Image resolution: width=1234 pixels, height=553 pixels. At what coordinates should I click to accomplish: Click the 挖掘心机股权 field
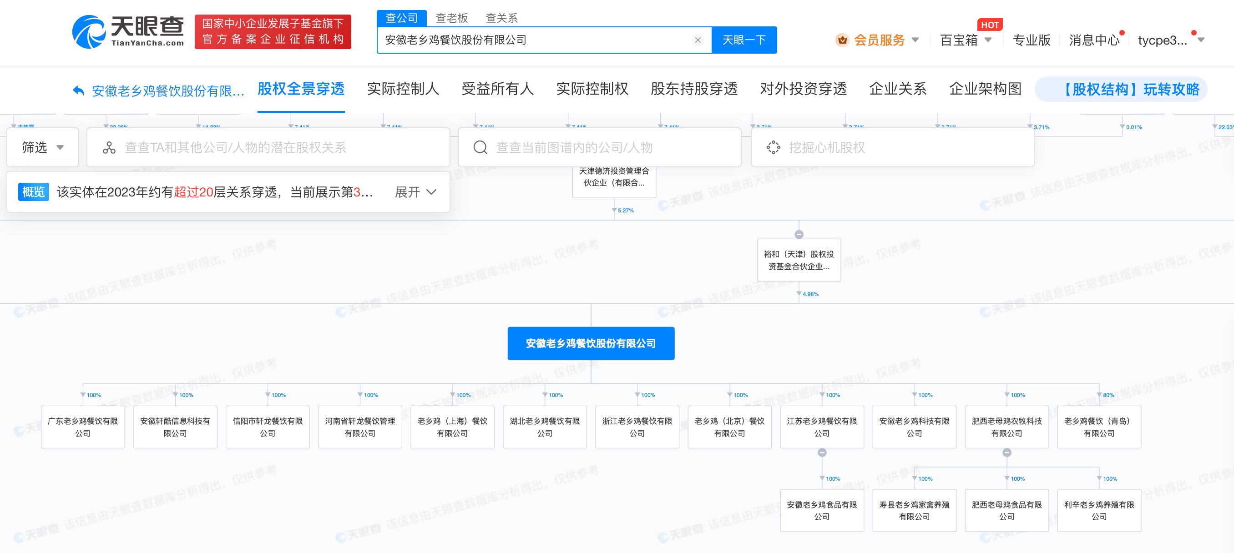pyautogui.click(x=892, y=147)
